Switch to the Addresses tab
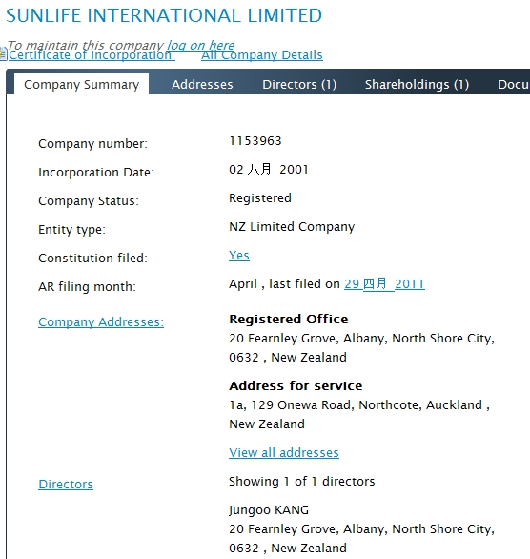The width and height of the screenshot is (530, 559). coord(202,85)
